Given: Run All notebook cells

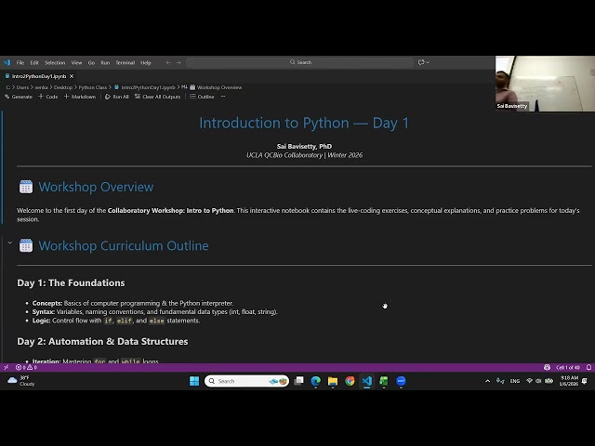Looking at the screenshot, I should pos(117,97).
